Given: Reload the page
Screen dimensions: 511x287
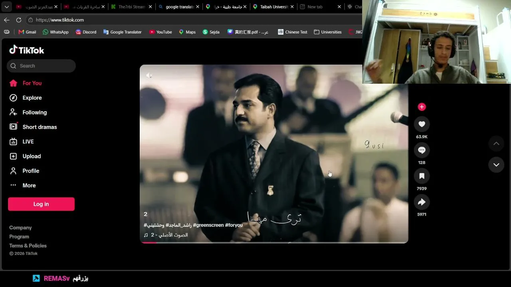Looking at the screenshot, I should click(19, 20).
